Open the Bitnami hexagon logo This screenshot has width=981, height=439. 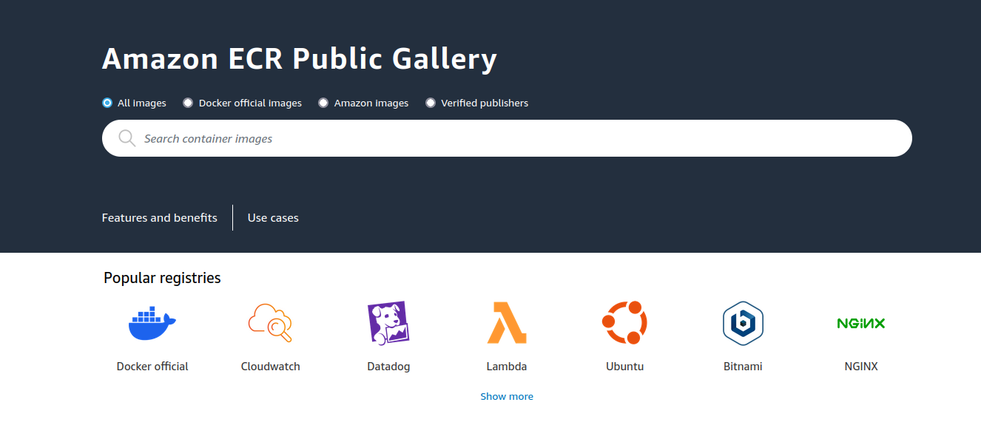[743, 323]
